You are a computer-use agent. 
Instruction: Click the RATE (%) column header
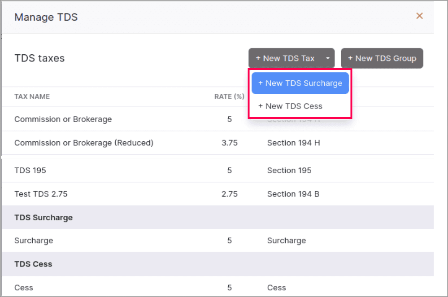click(229, 96)
